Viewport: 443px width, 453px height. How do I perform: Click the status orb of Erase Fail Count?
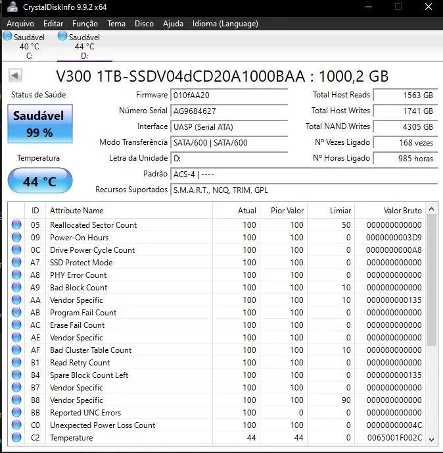point(16,325)
